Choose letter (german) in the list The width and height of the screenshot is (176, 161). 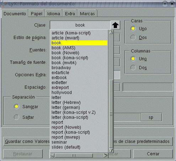pos(79,107)
